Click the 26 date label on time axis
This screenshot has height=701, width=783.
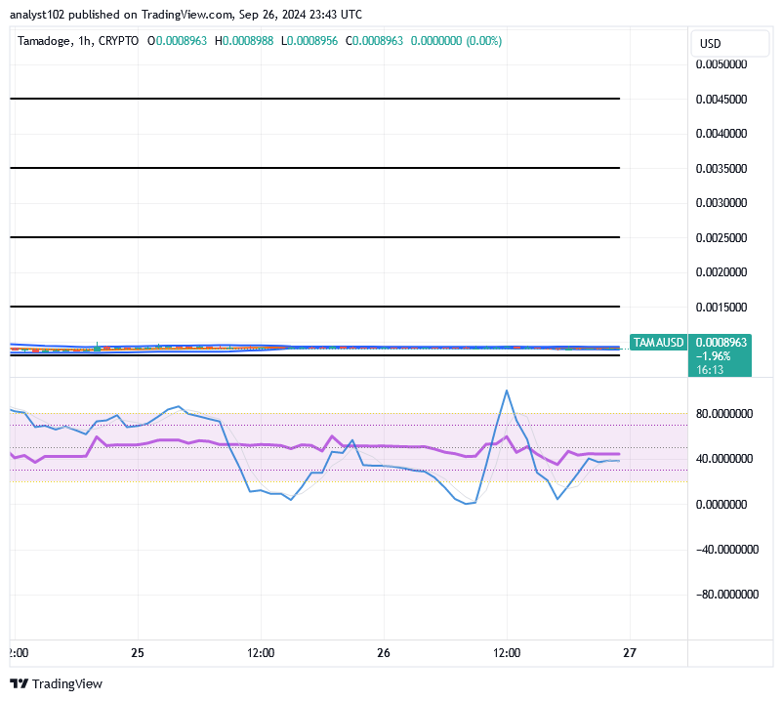[x=384, y=652]
